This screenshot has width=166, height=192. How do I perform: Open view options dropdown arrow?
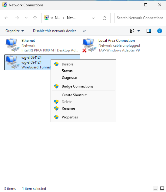pos(138,31)
